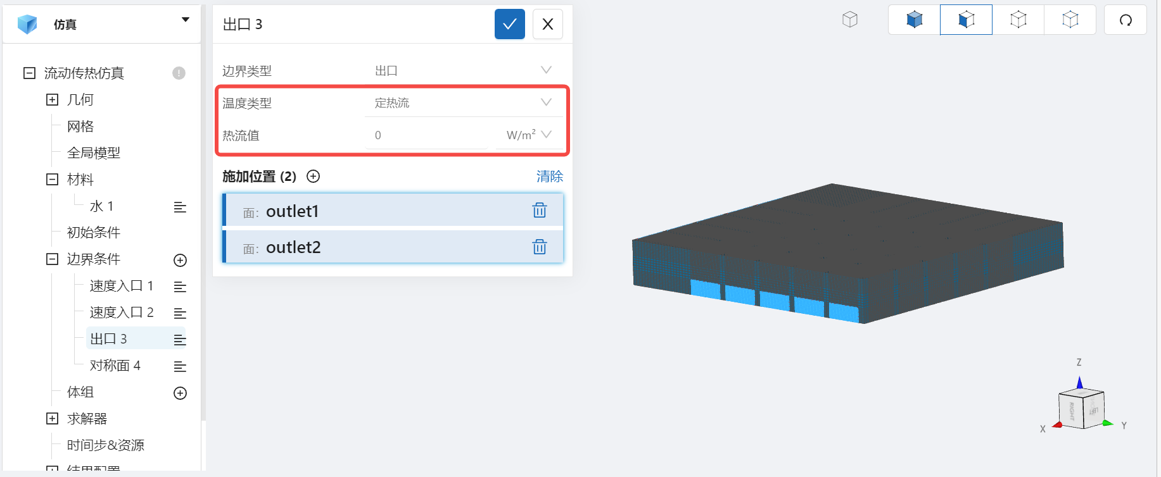Expand the 几何 tree node
Image resolution: width=1161 pixels, height=477 pixels.
click(x=52, y=99)
